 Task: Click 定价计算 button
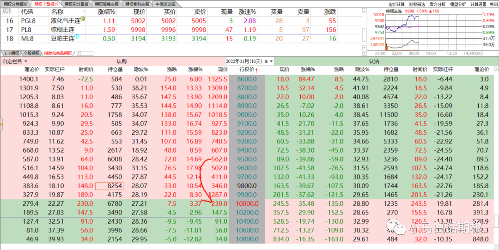click(x=397, y=4)
